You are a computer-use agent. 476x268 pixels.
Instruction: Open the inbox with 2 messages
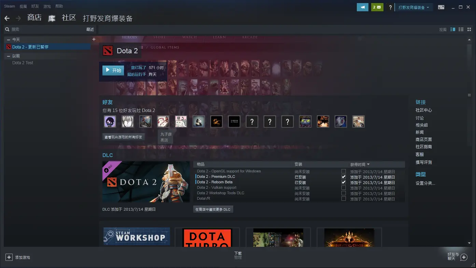tap(377, 7)
